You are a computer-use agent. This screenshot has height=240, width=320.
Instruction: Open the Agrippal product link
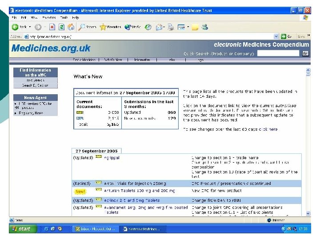pyautogui.click(x=112, y=157)
